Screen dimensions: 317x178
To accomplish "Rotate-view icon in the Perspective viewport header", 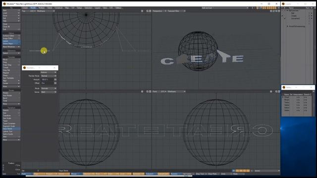I will (274, 11).
